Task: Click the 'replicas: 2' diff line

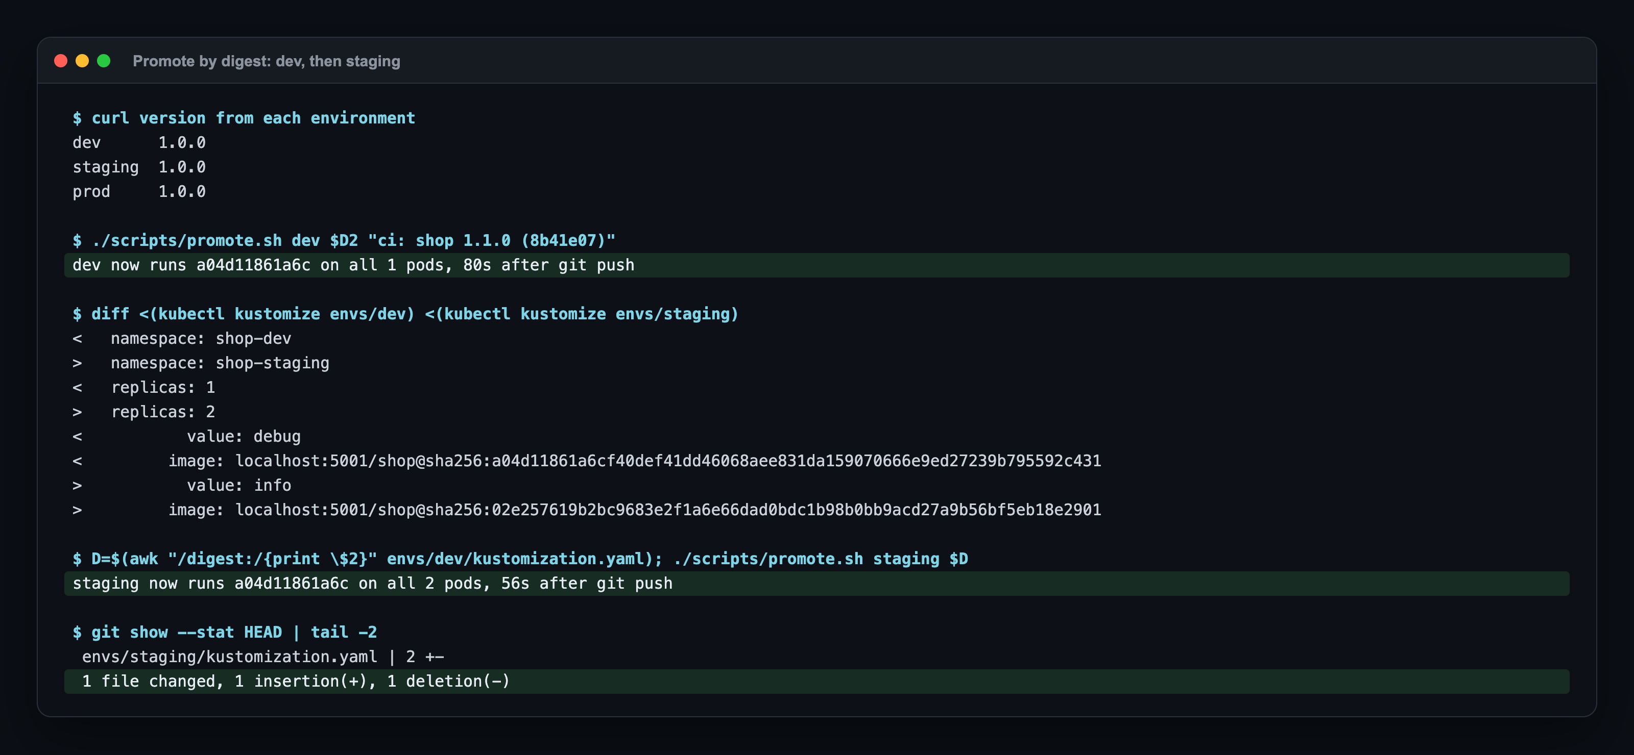Action: point(144,412)
